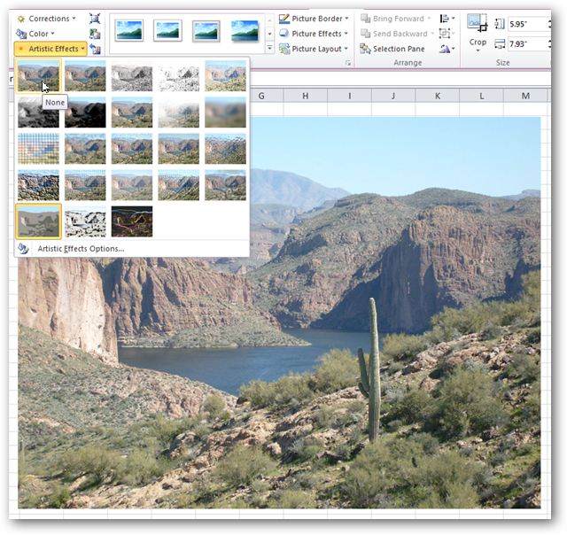Click the Selection Pane button

[x=392, y=49]
